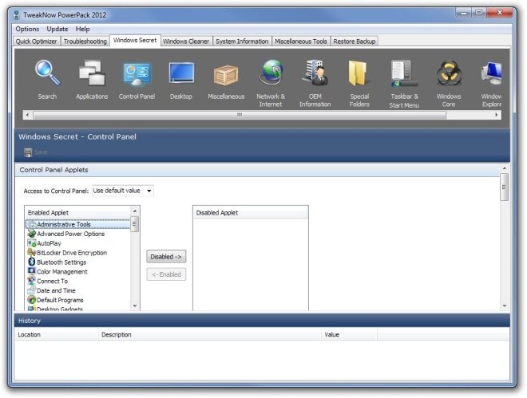Select Default Programs row text
527x398 pixels.
pyautogui.click(x=60, y=300)
